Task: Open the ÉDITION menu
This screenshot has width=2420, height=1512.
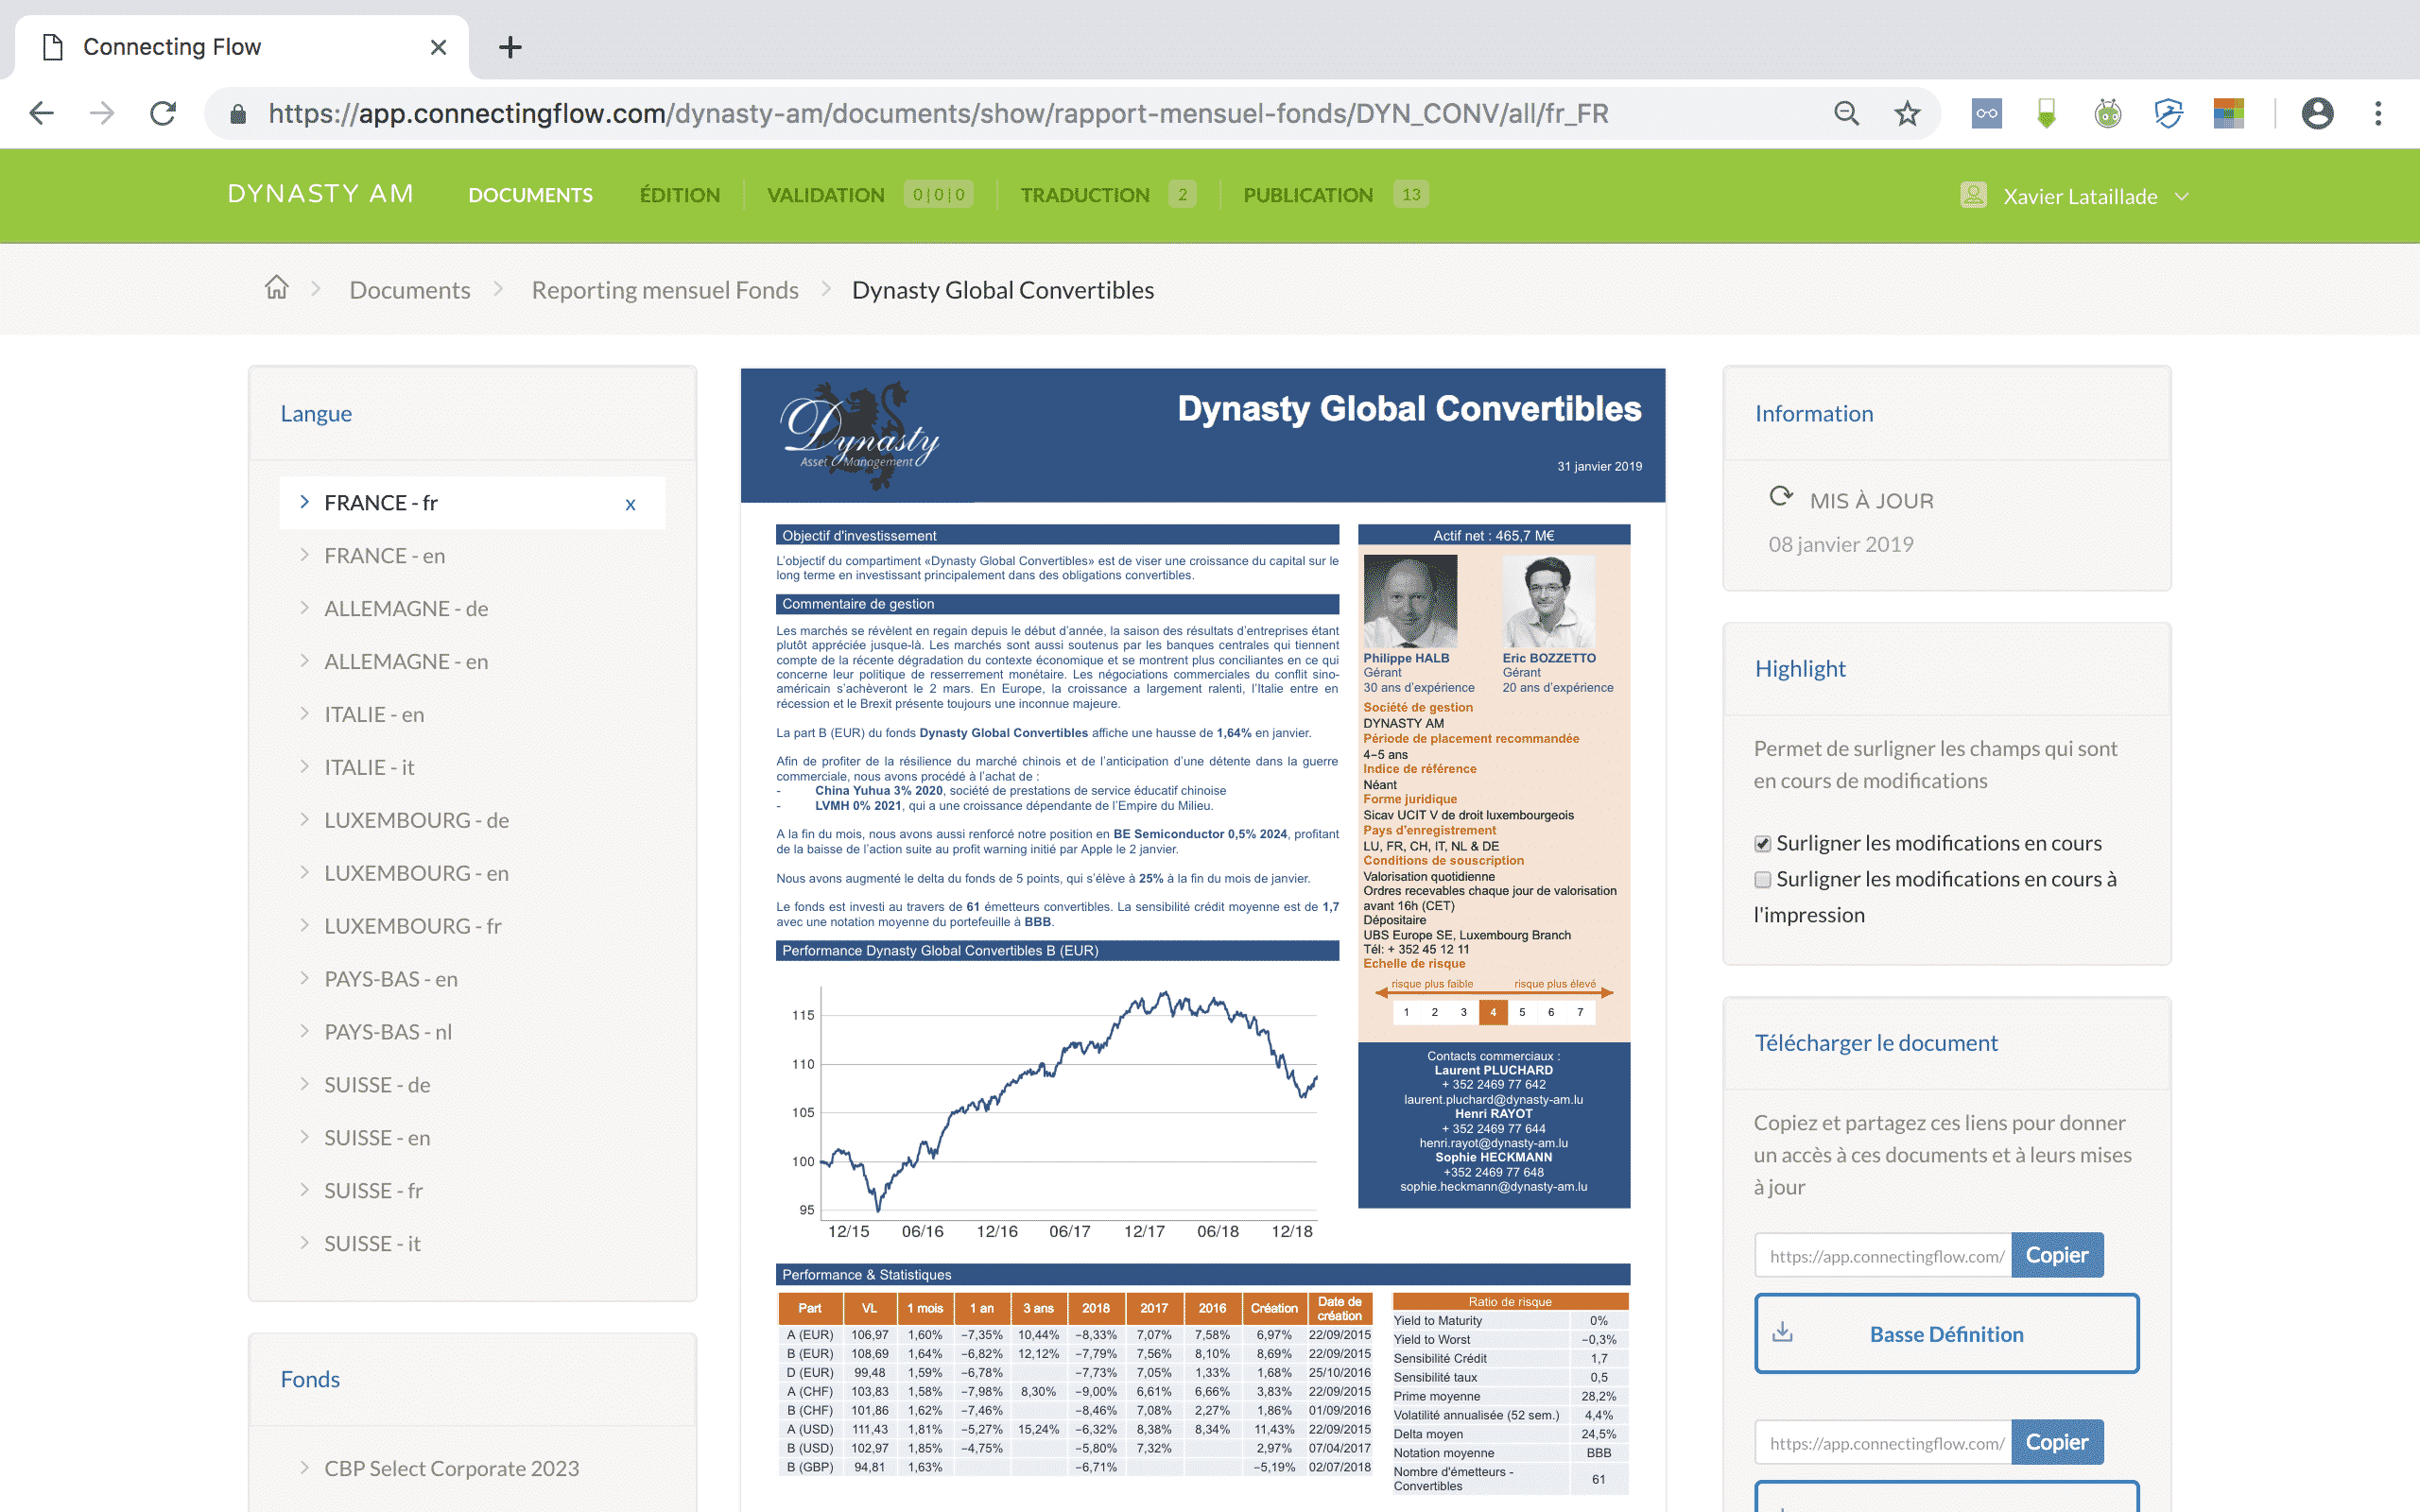Action: pyautogui.click(x=679, y=195)
